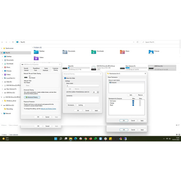Click Add under Group or user names
The height and width of the screenshot is (181, 181).
pos(131,95)
